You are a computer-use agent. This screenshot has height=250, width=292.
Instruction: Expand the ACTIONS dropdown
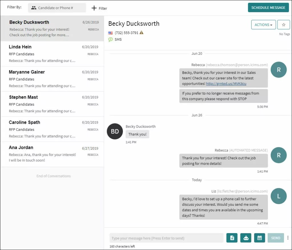(x=263, y=25)
